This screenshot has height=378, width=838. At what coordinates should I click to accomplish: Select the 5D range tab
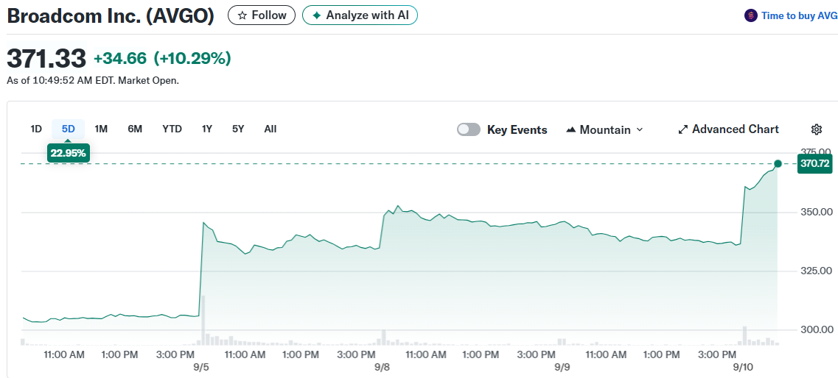[x=69, y=129]
